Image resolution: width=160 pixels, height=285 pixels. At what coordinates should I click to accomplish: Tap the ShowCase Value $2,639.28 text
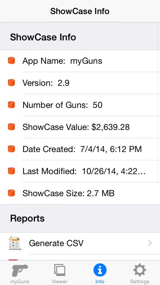[76, 127]
